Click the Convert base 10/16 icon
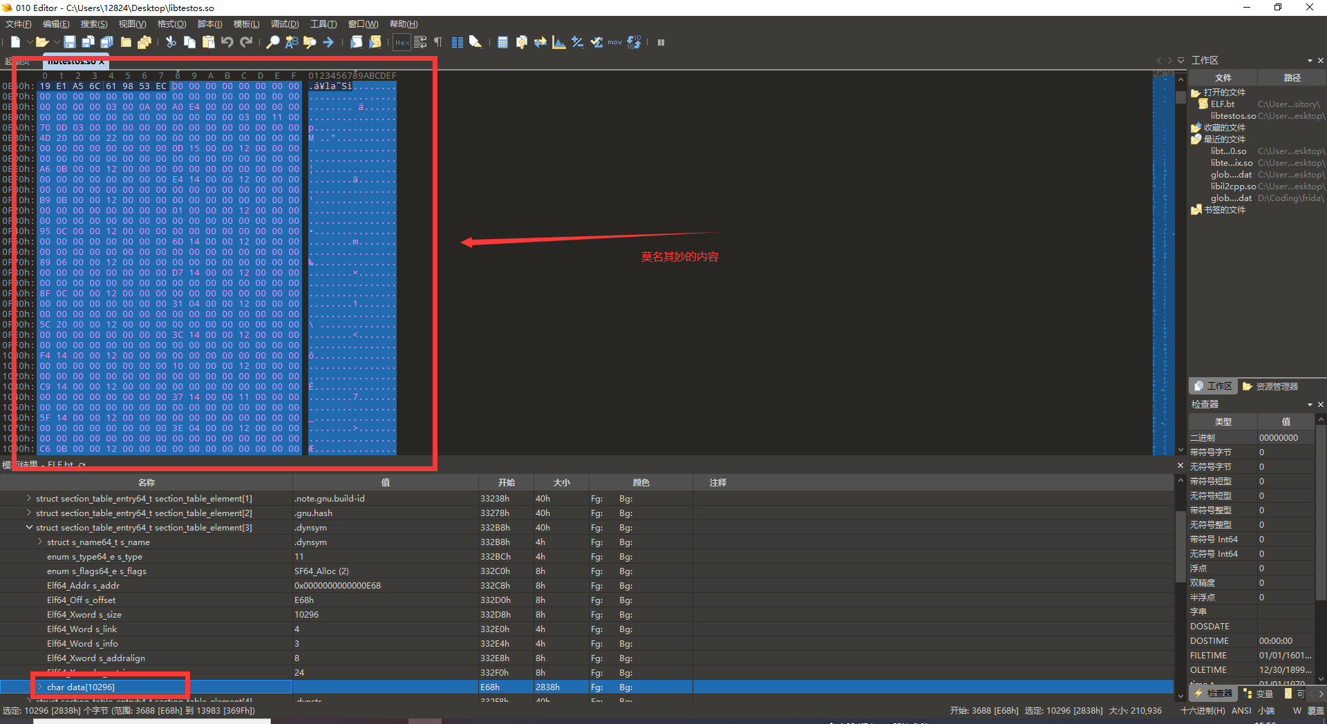Image resolution: width=1327 pixels, height=724 pixels. click(x=634, y=42)
